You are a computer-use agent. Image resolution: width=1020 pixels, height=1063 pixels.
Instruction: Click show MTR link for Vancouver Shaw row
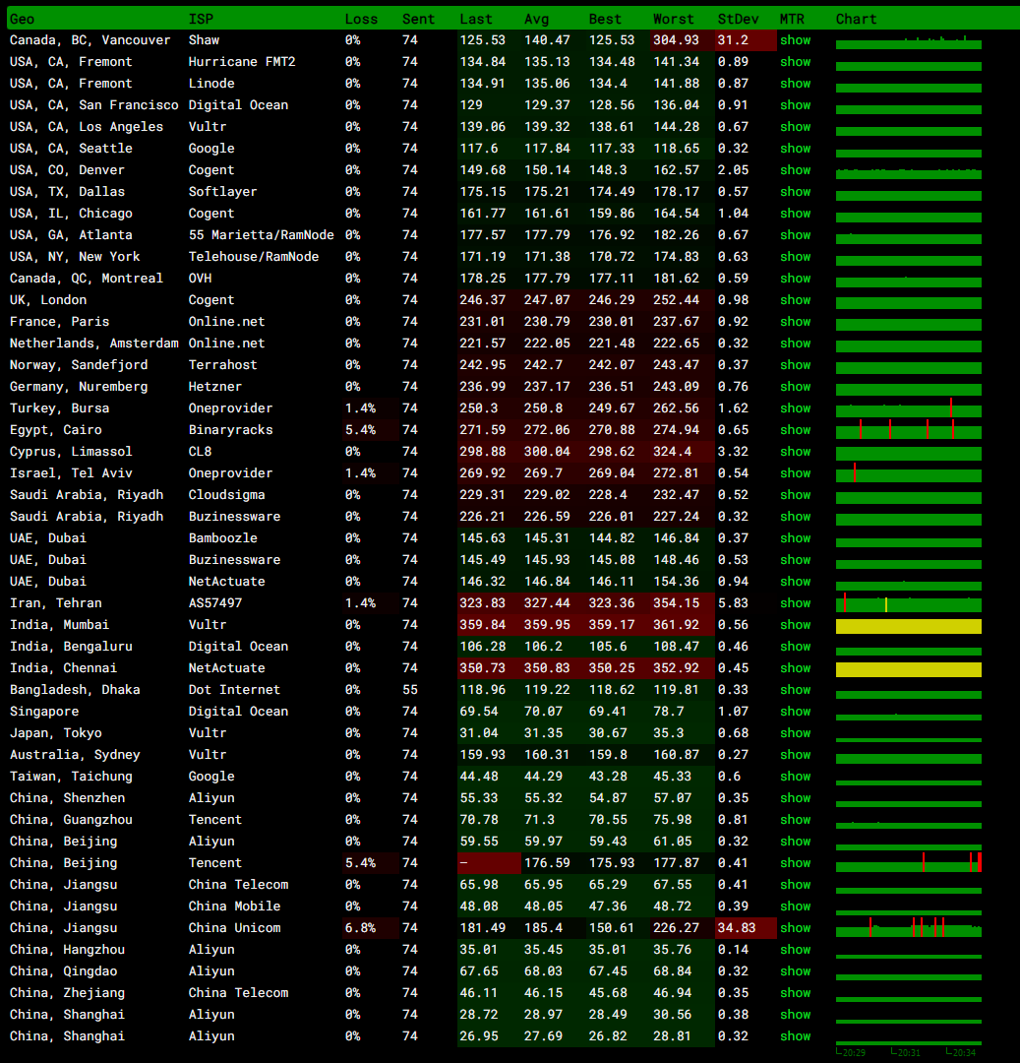pyautogui.click(x=795, y=40)
